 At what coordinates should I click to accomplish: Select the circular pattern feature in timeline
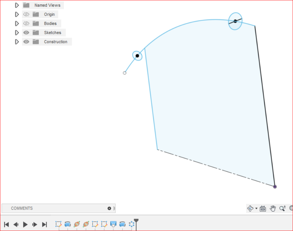[131, 224]
